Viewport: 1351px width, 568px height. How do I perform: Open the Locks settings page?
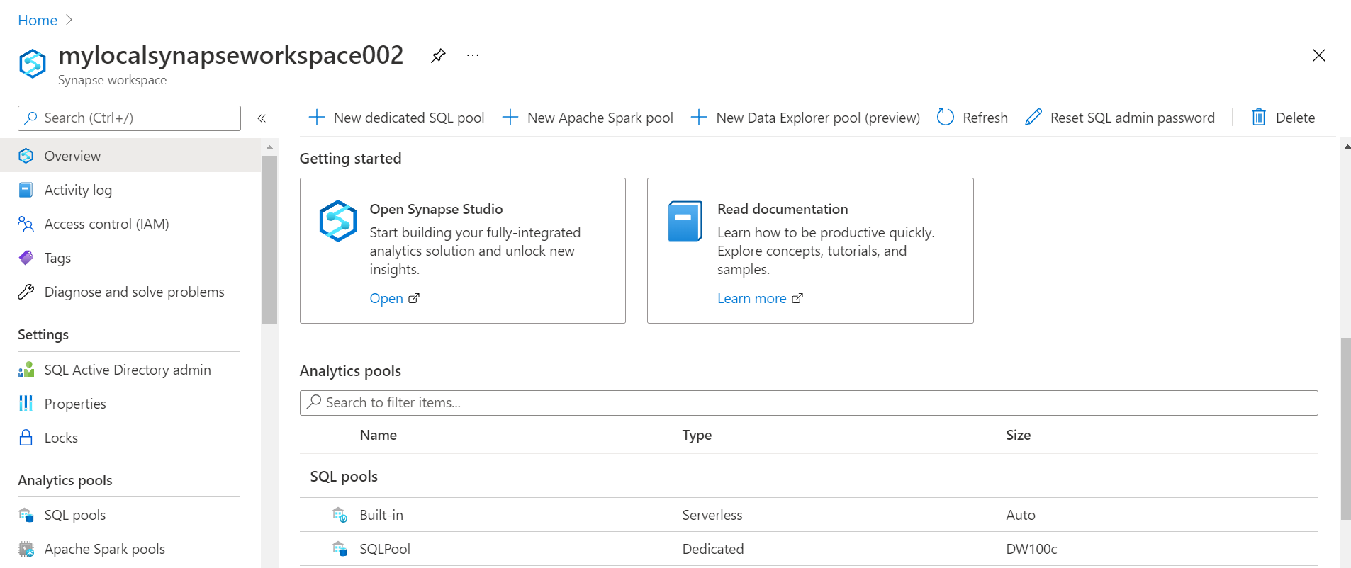(x=61, y=438)
